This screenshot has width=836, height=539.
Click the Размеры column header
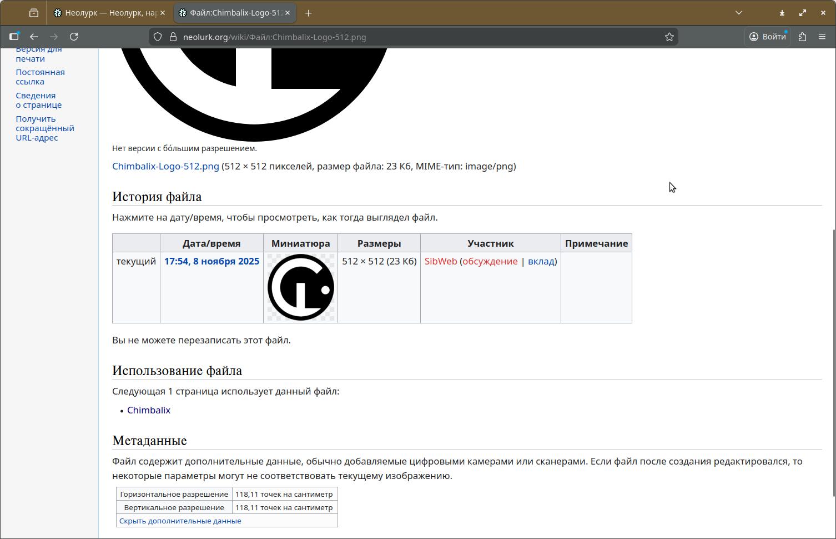coord(379,243)
